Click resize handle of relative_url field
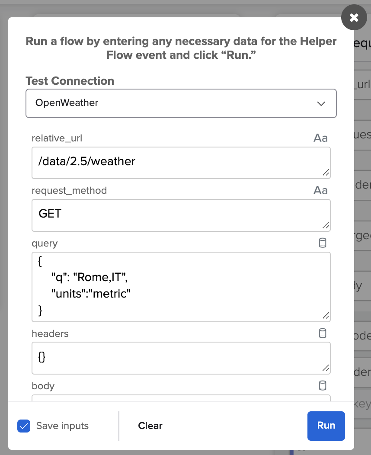Viewport: 371px width, 455px height. tap(326, 173)
